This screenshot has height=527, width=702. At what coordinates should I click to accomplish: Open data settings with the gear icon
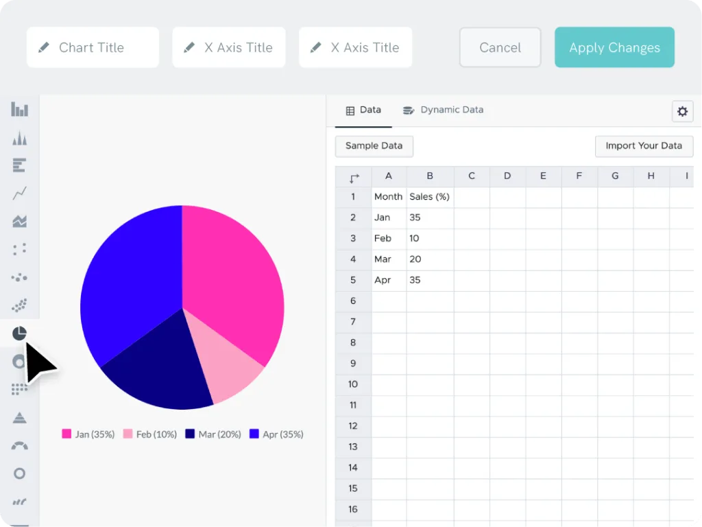click(682, 111)
